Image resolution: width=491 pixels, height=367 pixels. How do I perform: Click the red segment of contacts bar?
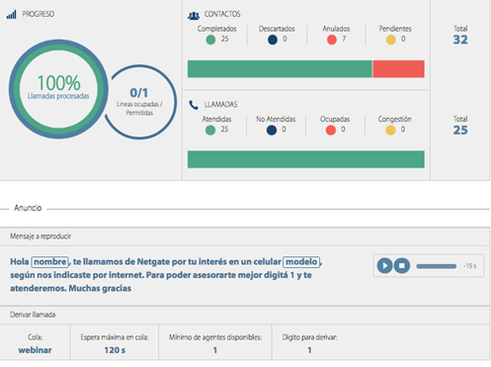[398, 69]
